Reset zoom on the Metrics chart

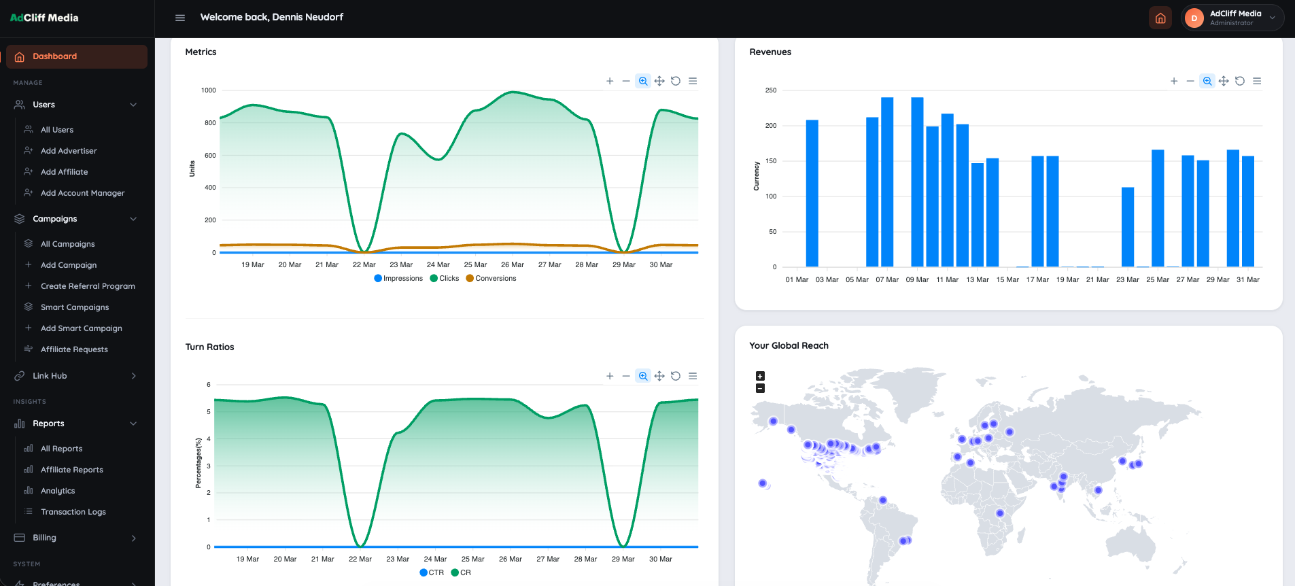(676, 81)
